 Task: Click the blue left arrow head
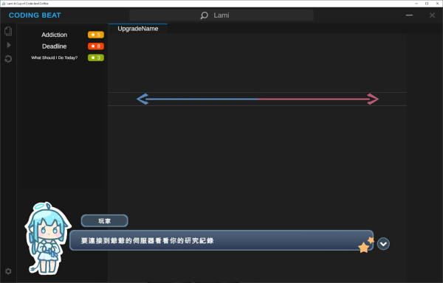click(142, 99)
